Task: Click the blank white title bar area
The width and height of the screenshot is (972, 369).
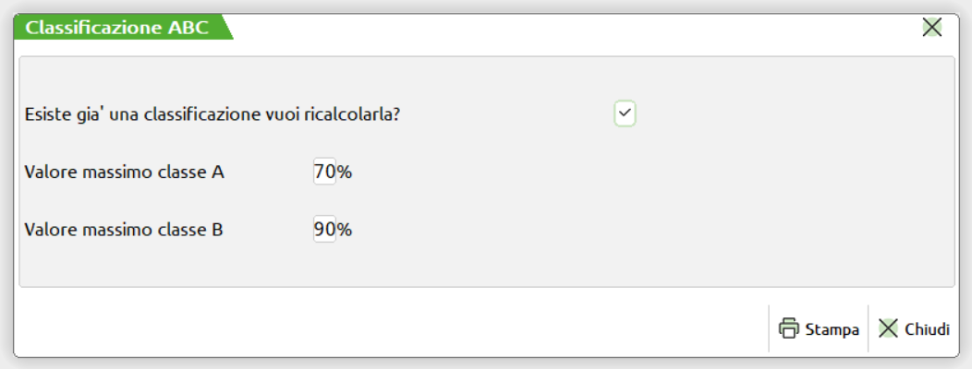Action: coord(554,28)
